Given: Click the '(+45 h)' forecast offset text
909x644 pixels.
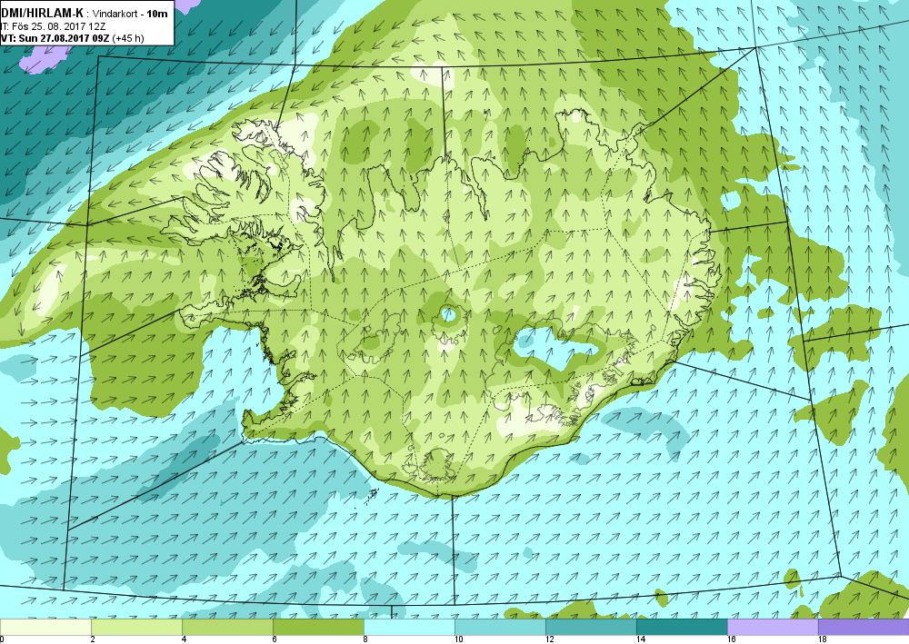Looking at the screenshot, I should 128,39.
